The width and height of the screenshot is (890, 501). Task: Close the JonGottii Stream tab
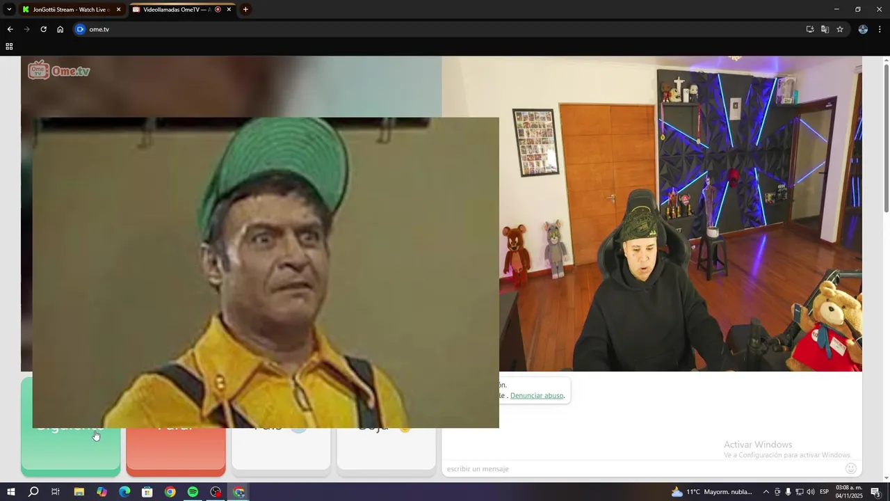(118, 9)
